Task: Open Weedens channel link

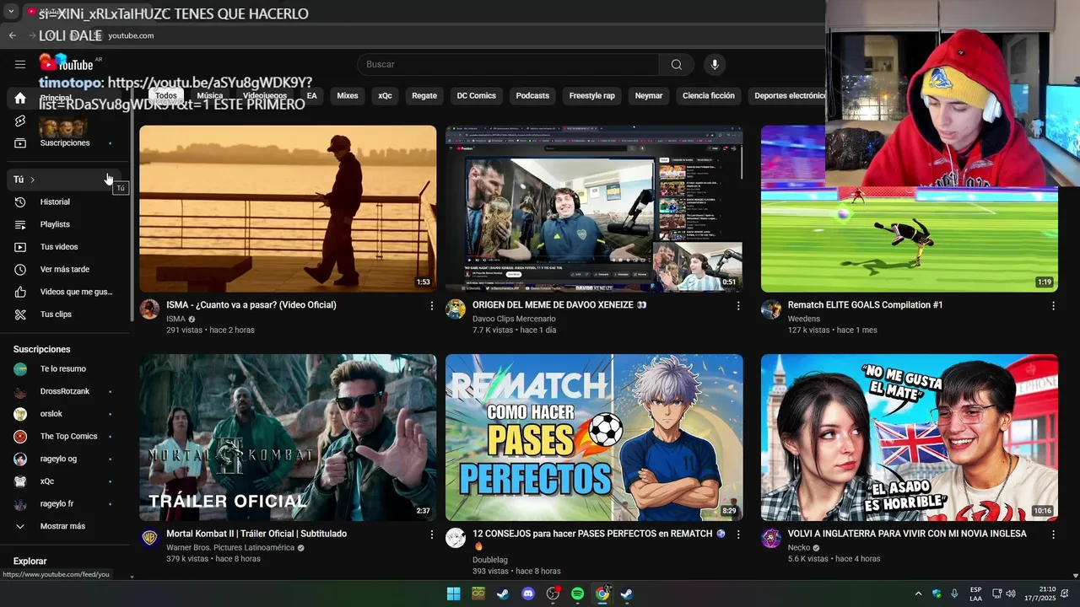Action: (x=803, y=319)
